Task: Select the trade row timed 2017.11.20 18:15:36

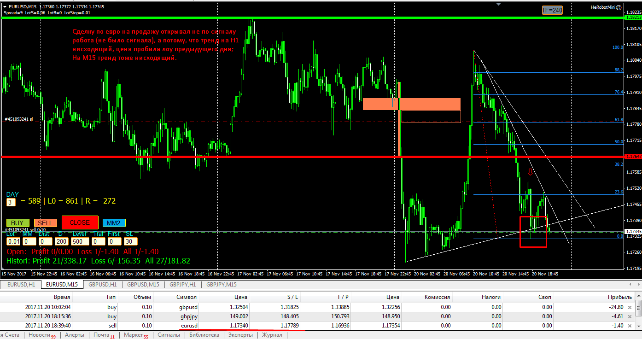Action: [x=318, y=316]
